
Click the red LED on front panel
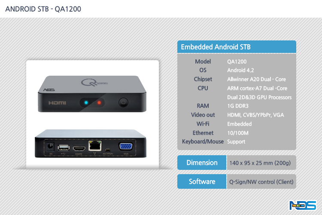[99, 102]
